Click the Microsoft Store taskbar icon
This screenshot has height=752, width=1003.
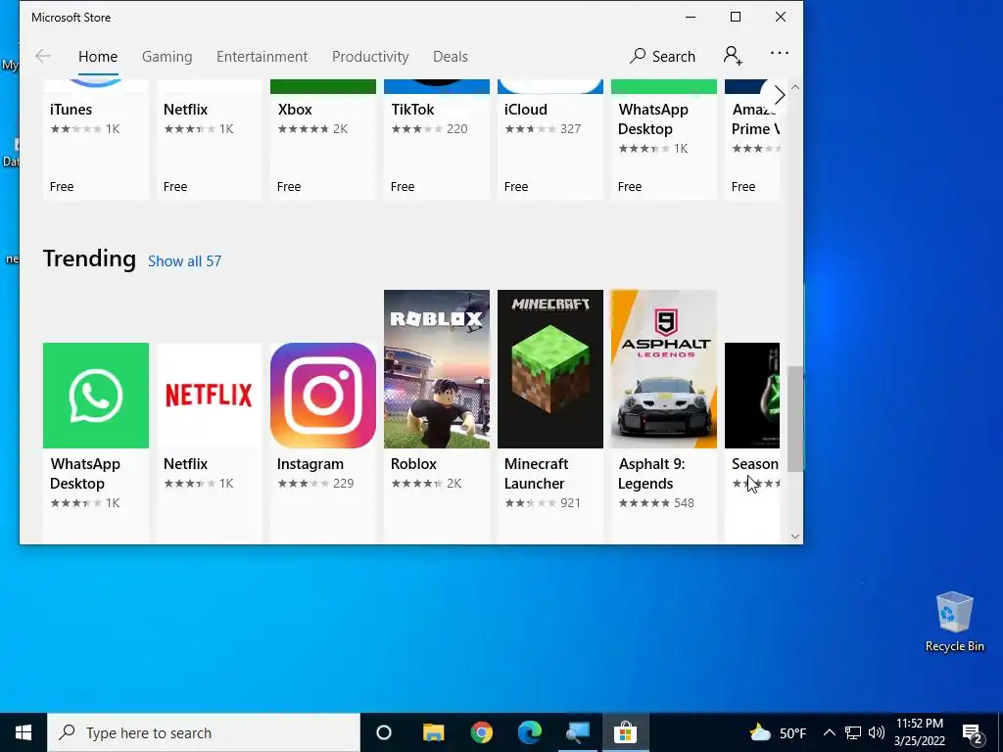pyautogui.click(x=625, y=732)
